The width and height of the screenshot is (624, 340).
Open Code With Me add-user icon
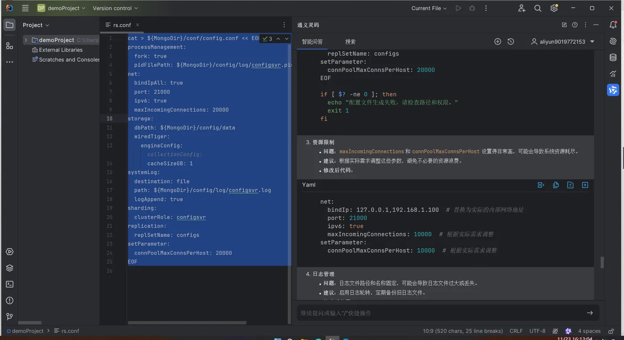[522, 8]
